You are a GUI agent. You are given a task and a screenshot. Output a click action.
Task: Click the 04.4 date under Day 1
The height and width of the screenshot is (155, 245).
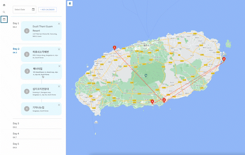point(15,27)
